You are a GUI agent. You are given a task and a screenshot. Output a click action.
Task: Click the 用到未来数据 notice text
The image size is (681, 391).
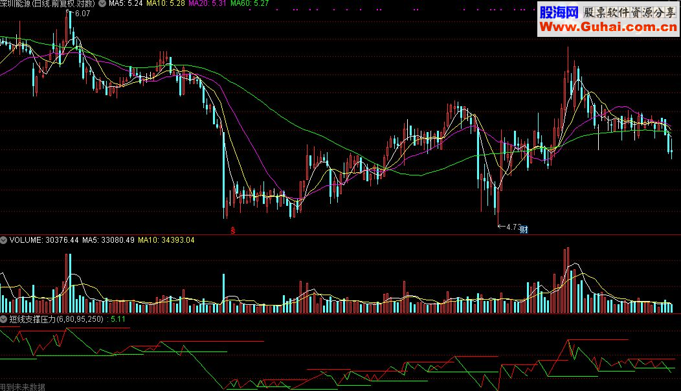tap(22, 387)
